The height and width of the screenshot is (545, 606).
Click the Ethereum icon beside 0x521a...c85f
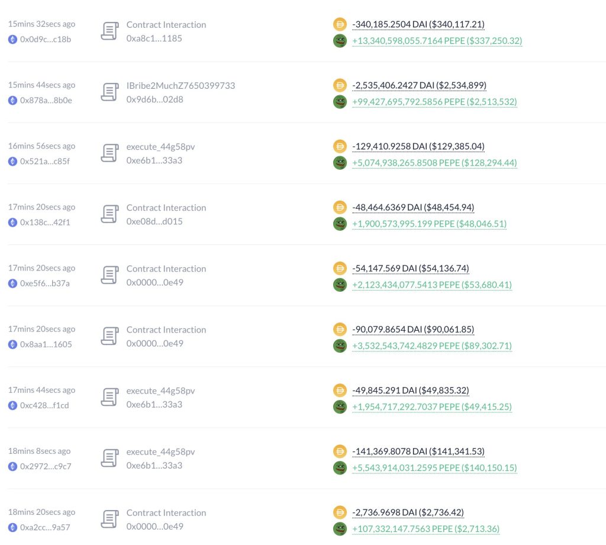(x=12, y=161)
